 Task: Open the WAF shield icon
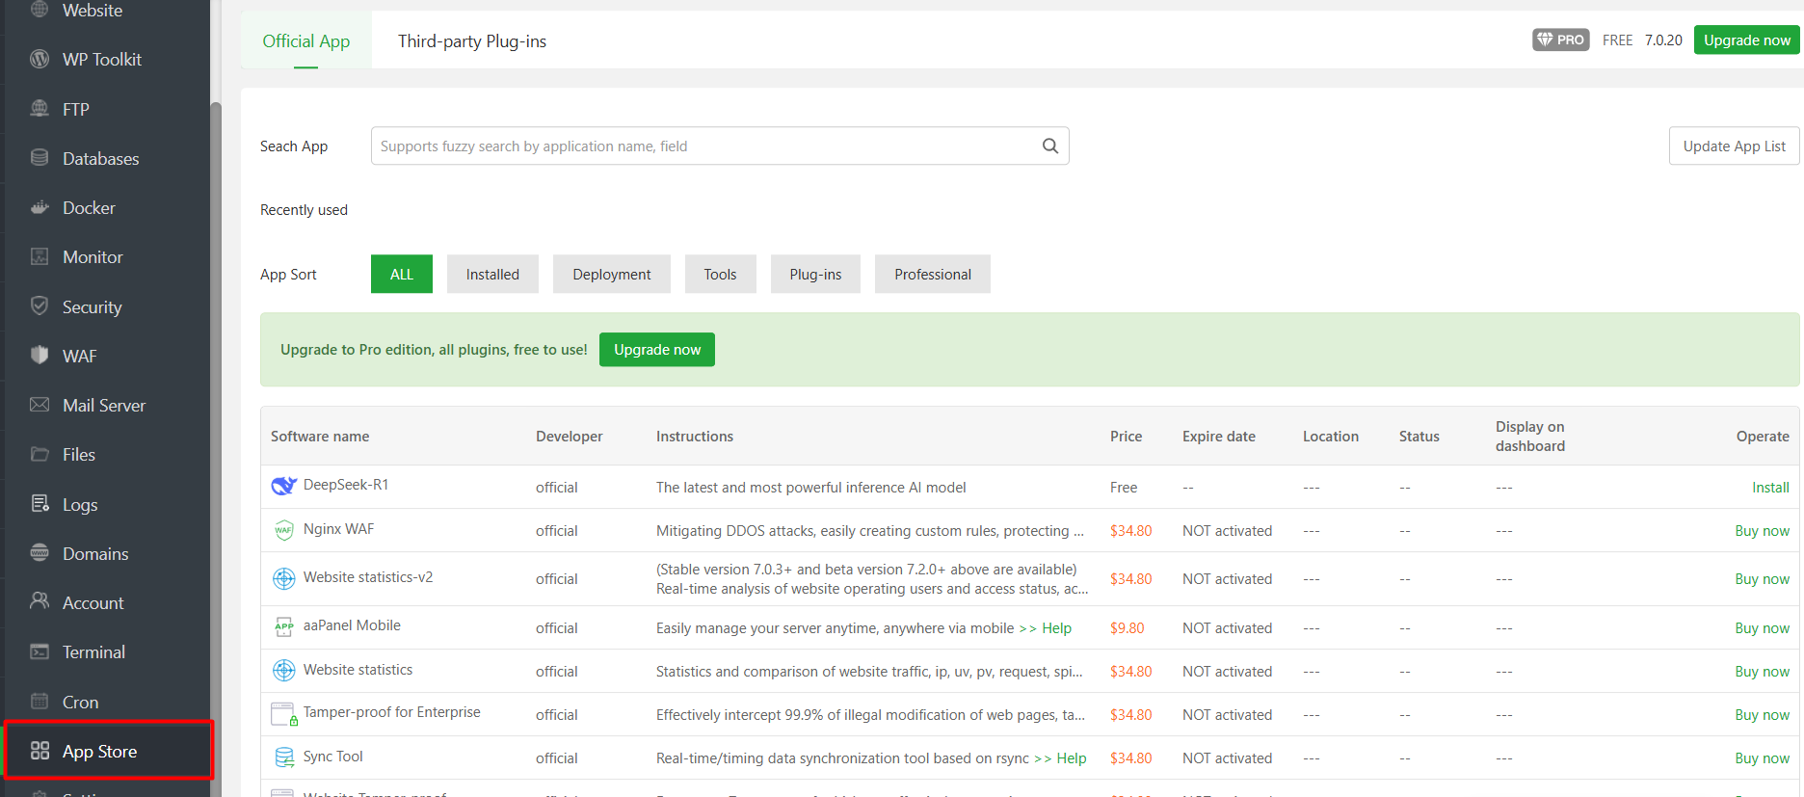[x=40, y=356]
